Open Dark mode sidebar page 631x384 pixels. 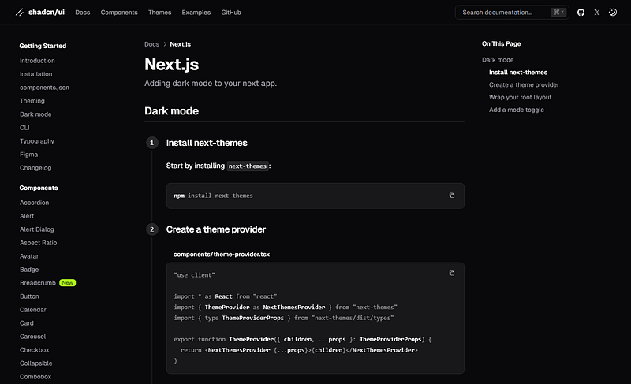point(35,114)
